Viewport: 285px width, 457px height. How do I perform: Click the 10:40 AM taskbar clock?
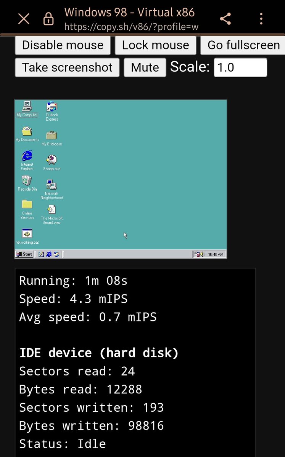pos(216,254)
